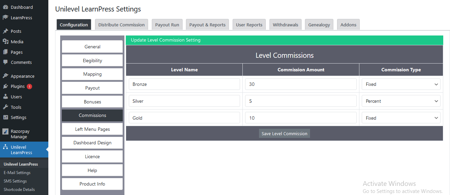This screenshot has height=195, width=450.
Task: Open the Users sidebar icon
Action: (x=7, y=97)
